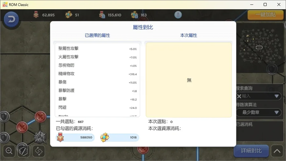
Task: Click the 詳細對比 button
Action: (251, 151)
